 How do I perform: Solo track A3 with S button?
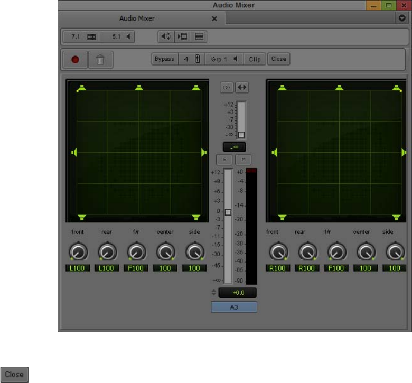(x=224, y=160)
